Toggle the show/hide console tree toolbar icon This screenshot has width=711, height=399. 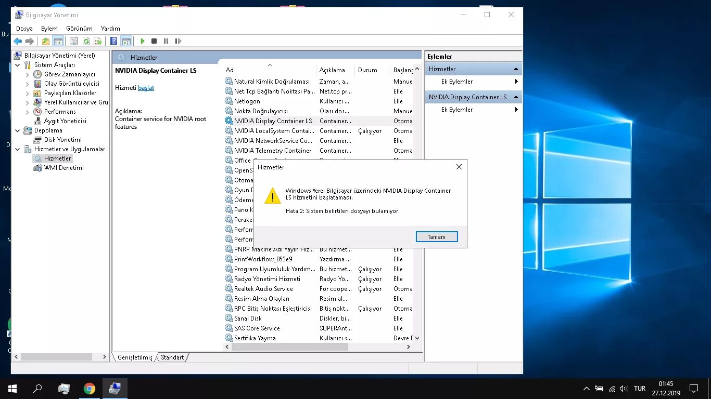click(58, 41)
